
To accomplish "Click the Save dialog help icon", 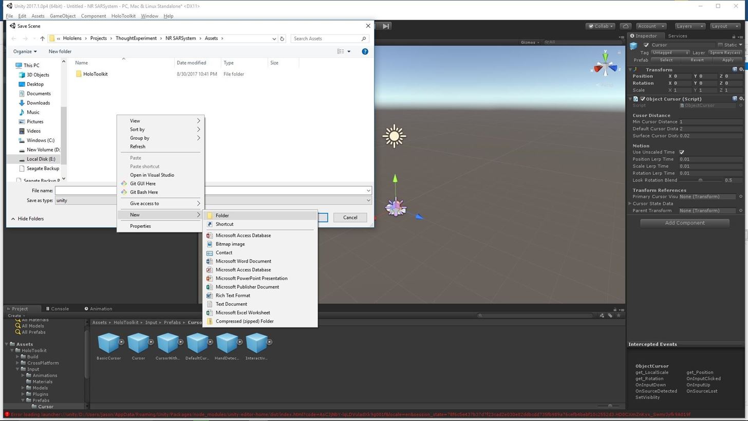I will 365,51.
